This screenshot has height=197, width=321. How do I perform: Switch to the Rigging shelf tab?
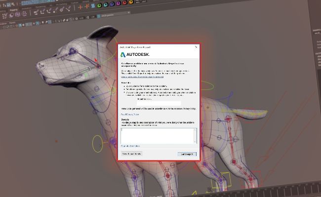14,10
